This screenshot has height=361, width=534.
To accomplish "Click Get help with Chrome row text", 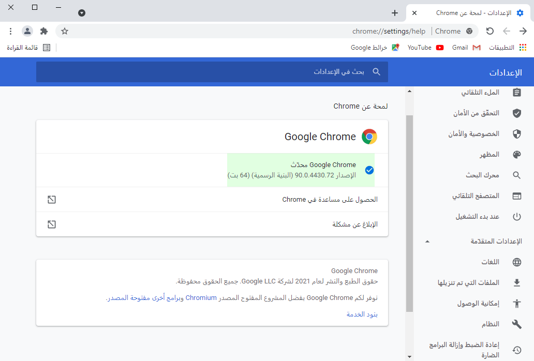I will pos(330,200).
